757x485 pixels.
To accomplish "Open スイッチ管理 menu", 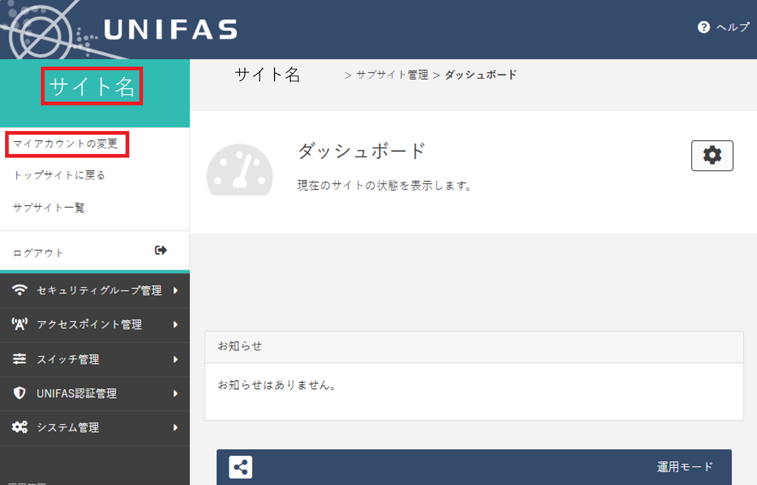I will coord(95,359).
